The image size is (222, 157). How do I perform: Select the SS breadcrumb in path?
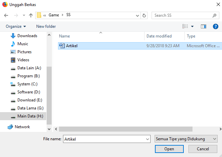coord(68,15)
